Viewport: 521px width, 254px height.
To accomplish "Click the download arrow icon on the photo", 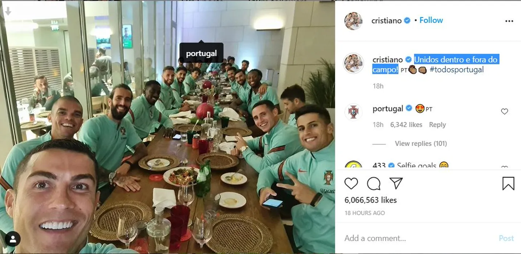I will (8, 11).
